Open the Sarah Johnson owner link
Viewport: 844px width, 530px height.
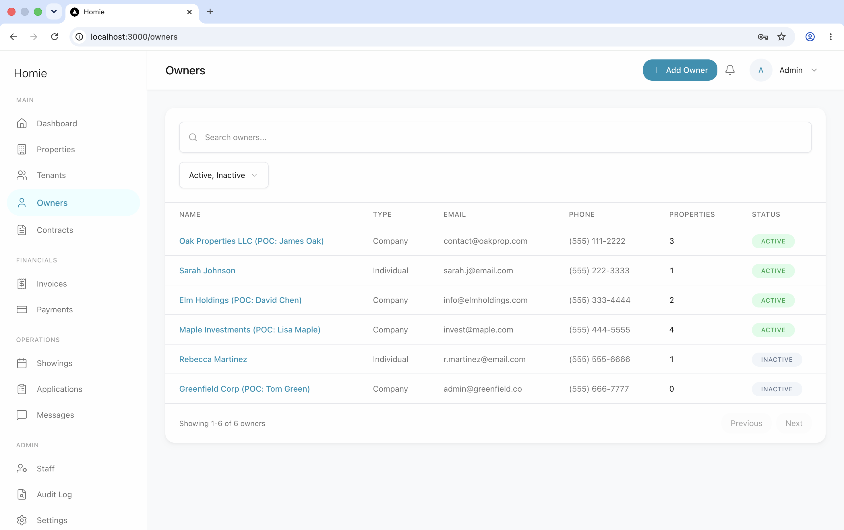coord(207,270)
